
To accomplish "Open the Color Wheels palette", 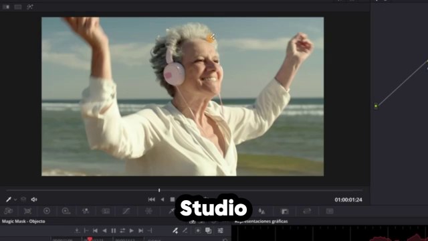I will 47,211.
